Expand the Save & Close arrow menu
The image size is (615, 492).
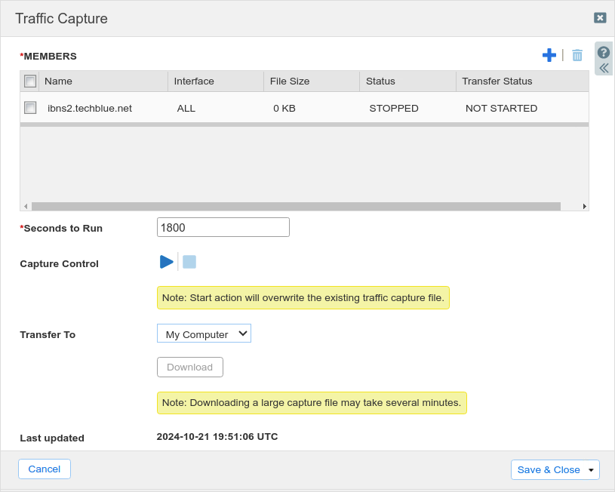[591, 470]
